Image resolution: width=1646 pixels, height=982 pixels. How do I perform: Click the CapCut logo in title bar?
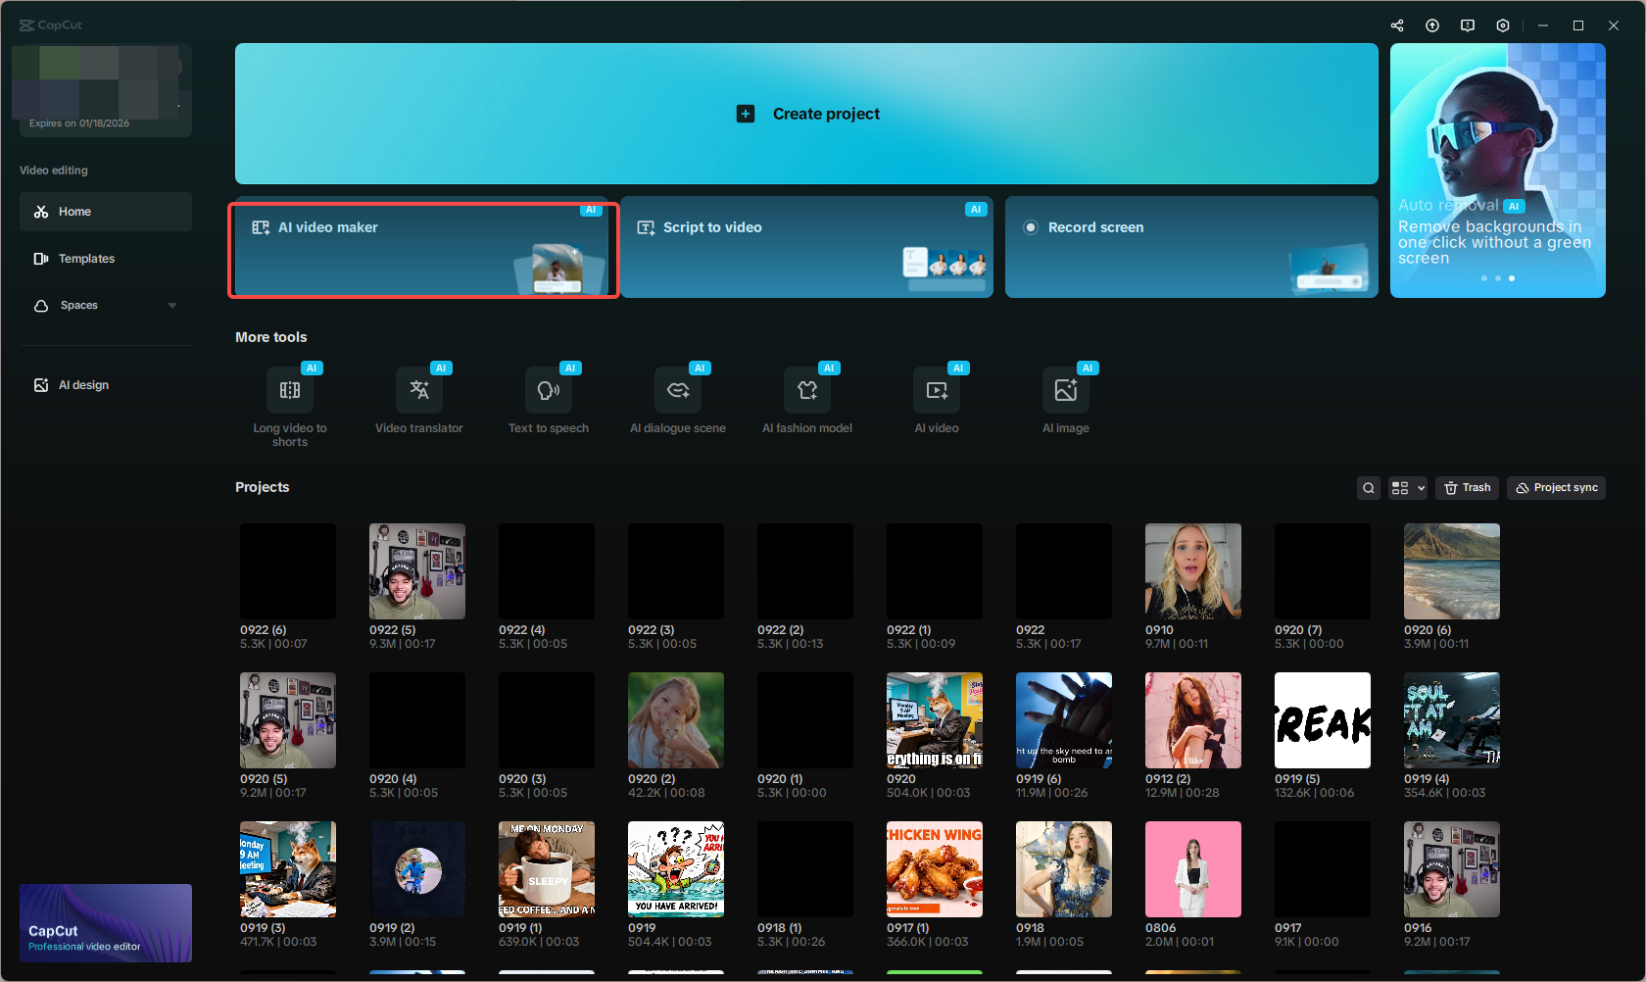(x=51, y=25)
